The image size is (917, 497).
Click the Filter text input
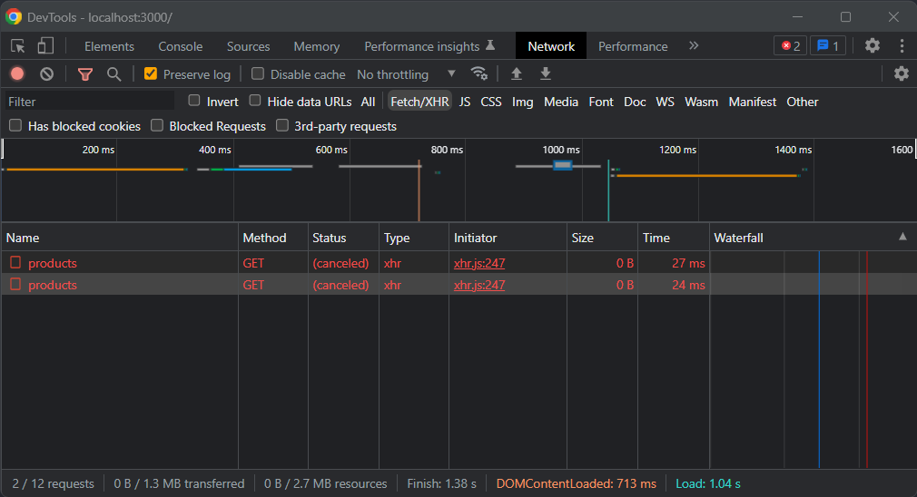pos(90,102)
